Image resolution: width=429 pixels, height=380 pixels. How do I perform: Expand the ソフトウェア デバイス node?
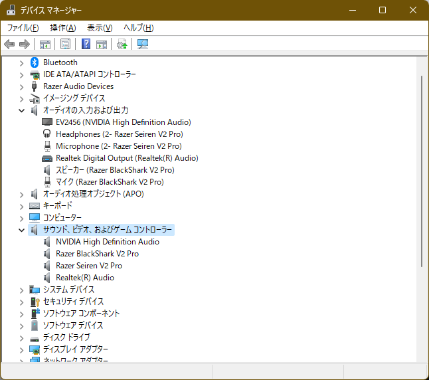point(22,326)
